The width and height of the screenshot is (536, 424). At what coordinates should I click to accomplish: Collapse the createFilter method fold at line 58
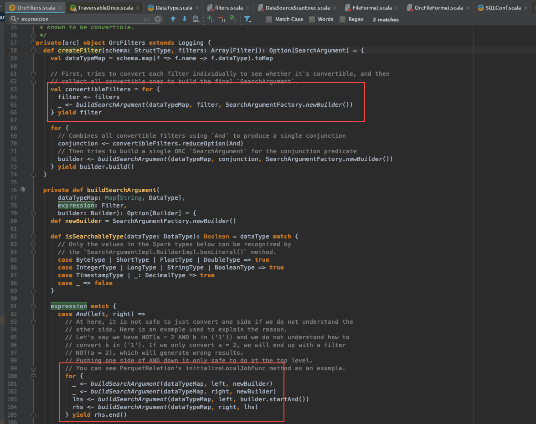tap(34, 51)
